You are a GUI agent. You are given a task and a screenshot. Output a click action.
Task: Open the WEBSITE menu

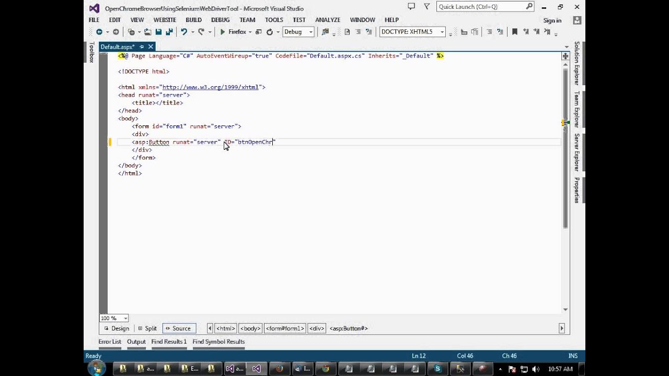165,20
